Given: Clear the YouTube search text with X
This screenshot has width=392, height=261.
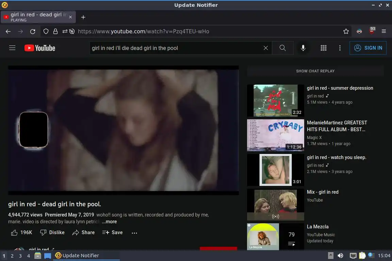Looking at the screenshot, I should point(266,48).
